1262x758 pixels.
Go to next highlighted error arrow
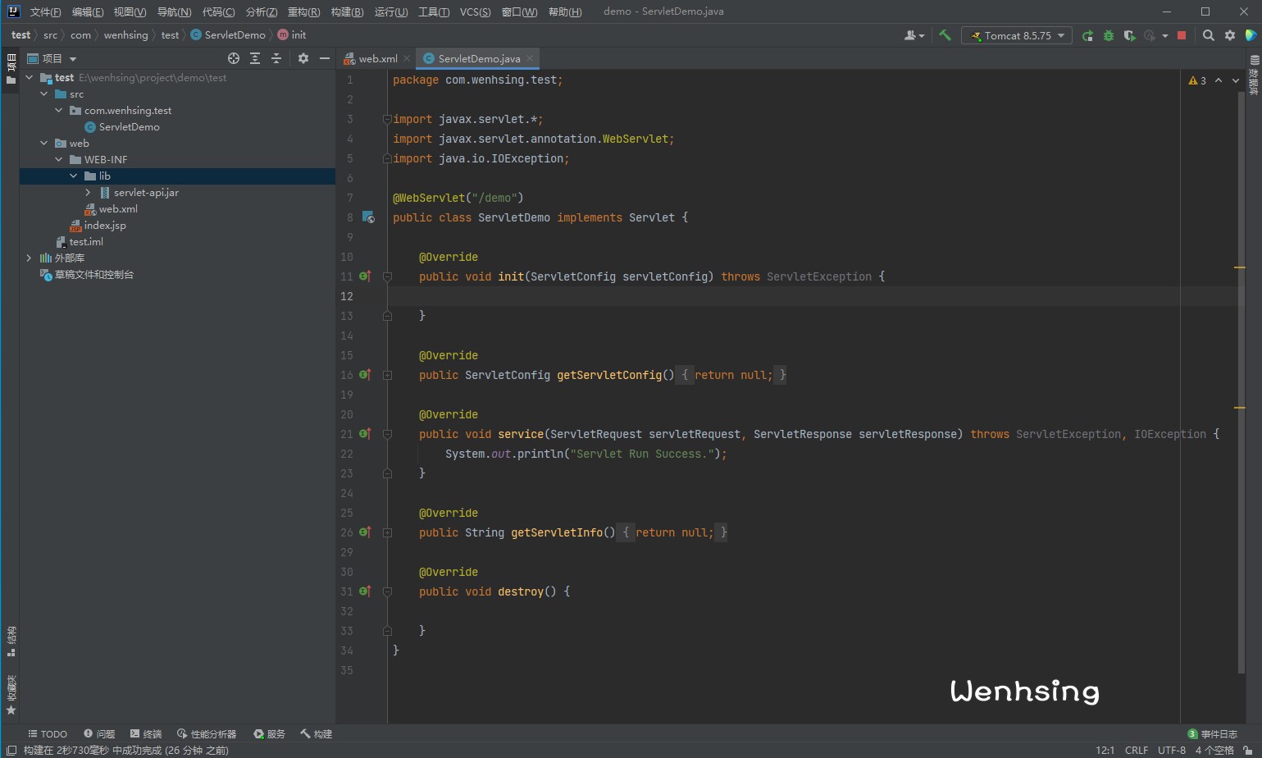pos(1236,80)
